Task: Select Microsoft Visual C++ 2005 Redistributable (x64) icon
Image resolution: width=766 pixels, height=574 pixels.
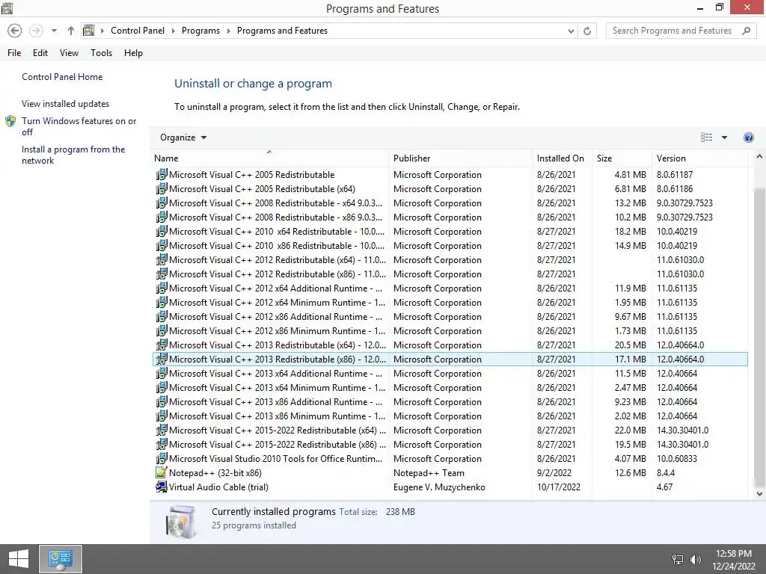Action: tap(162, 188)
